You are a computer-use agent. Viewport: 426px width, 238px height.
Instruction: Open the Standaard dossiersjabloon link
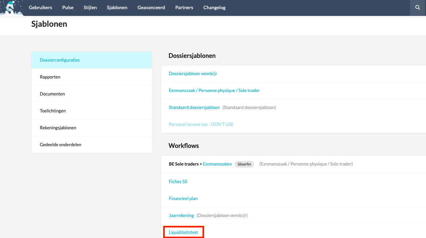click(x=194, y=107)
